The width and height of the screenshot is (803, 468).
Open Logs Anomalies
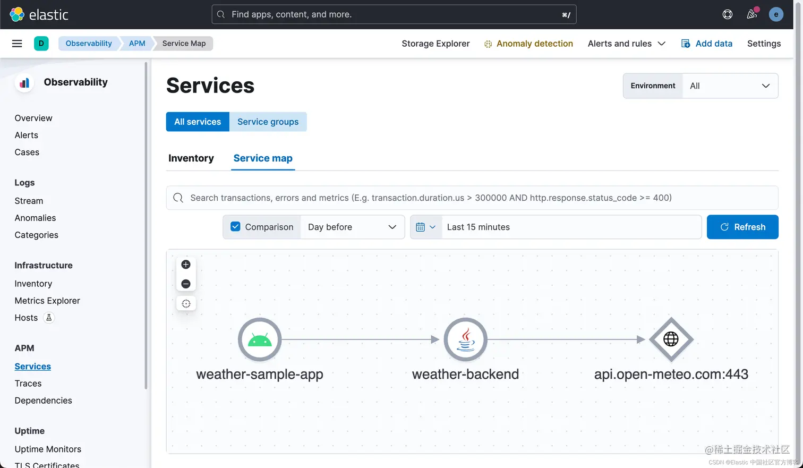pos(35,218)
